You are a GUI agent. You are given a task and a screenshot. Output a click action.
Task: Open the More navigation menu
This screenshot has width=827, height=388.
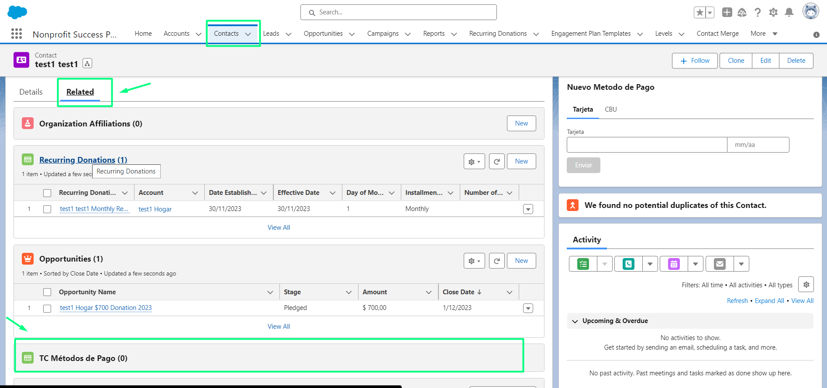pos(764,34)
